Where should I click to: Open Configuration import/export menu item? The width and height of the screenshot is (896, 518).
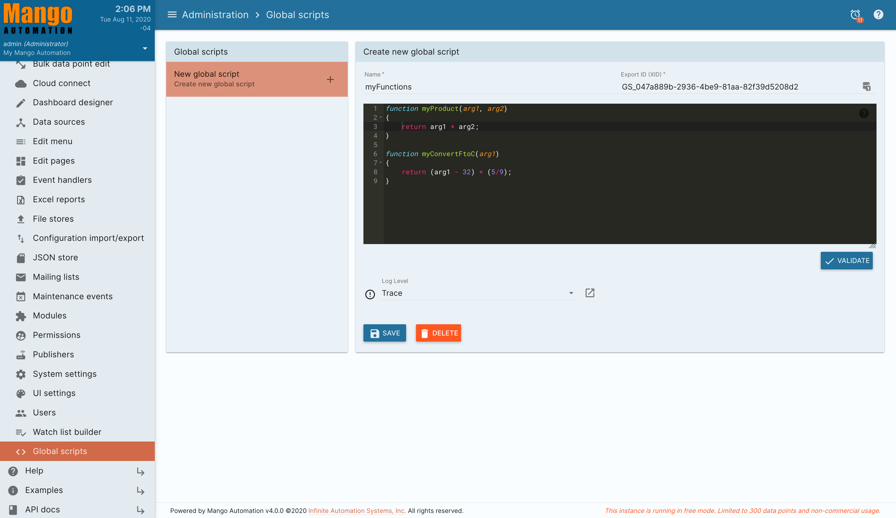tap(77, 238)
